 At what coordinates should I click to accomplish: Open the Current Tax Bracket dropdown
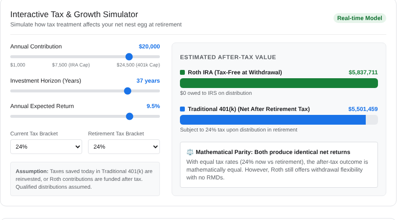click(x=46, y=147)
